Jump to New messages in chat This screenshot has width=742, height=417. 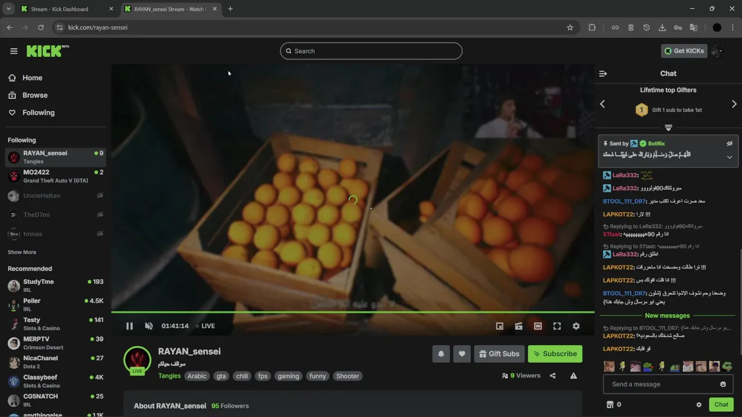[667, 316]
